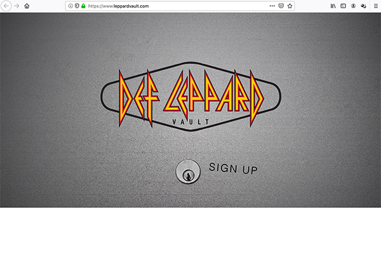Click the VAULT word under logo
Image resolution: width=381 pixels, height=256 pixels.
[x=191, y=122]
